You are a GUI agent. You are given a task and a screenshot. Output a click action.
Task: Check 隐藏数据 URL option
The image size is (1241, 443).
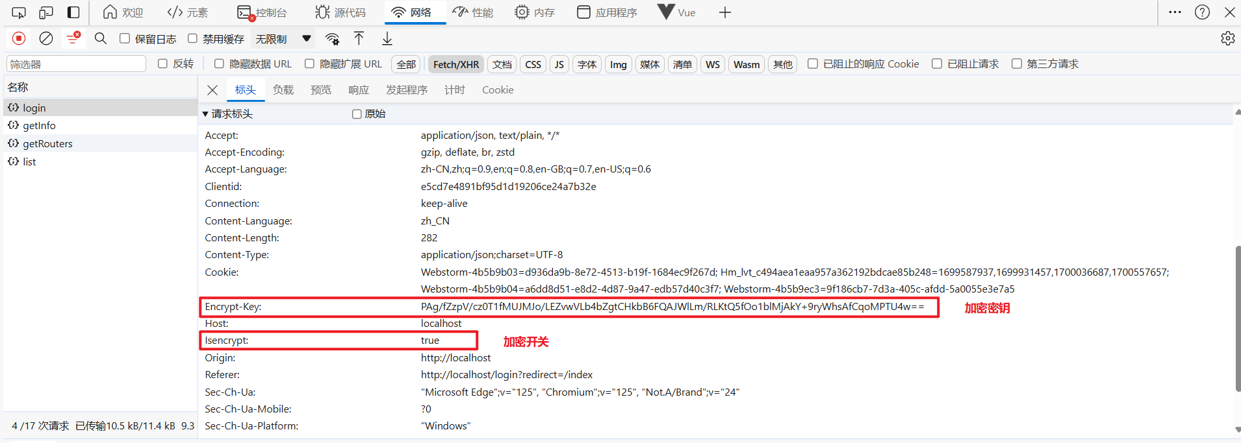pyautogui.click(x=219, y=64)
